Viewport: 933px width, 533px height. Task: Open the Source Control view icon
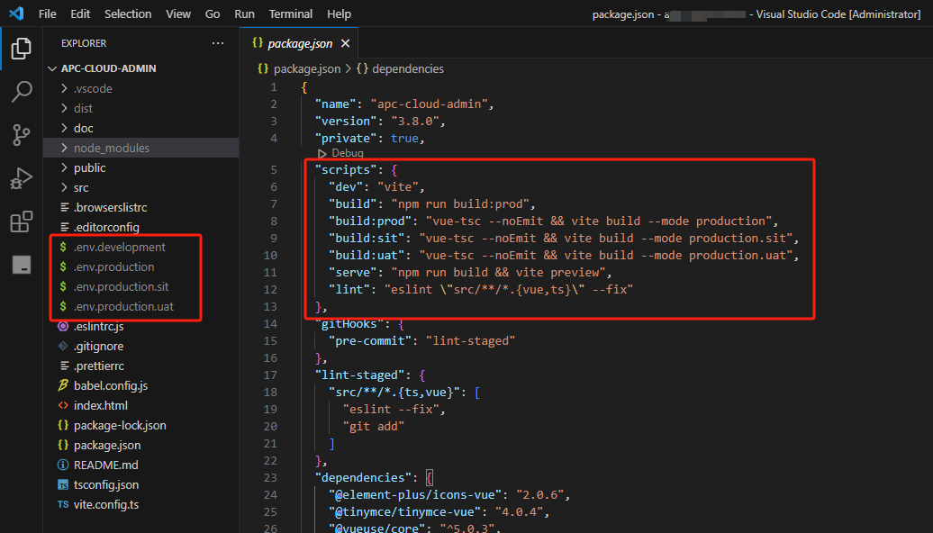click(21, 135)
